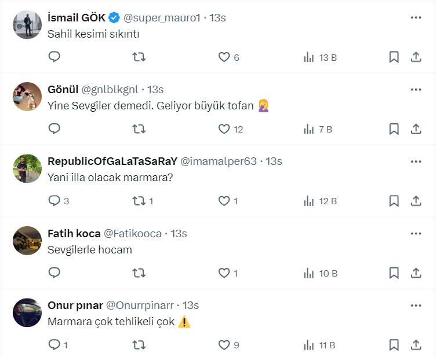
Task: Open more options on RepublicOfGaLaTaSaRaY's tweet
Action: click(x=416, y=161)
